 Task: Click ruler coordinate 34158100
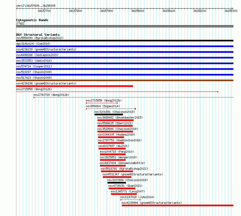(169, 11)
